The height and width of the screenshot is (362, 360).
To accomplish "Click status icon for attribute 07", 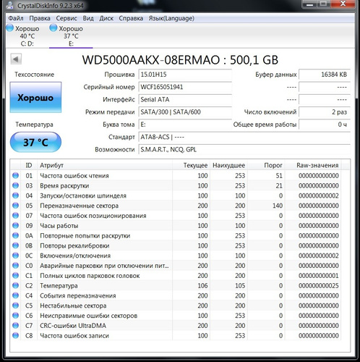I will (16, 216).
